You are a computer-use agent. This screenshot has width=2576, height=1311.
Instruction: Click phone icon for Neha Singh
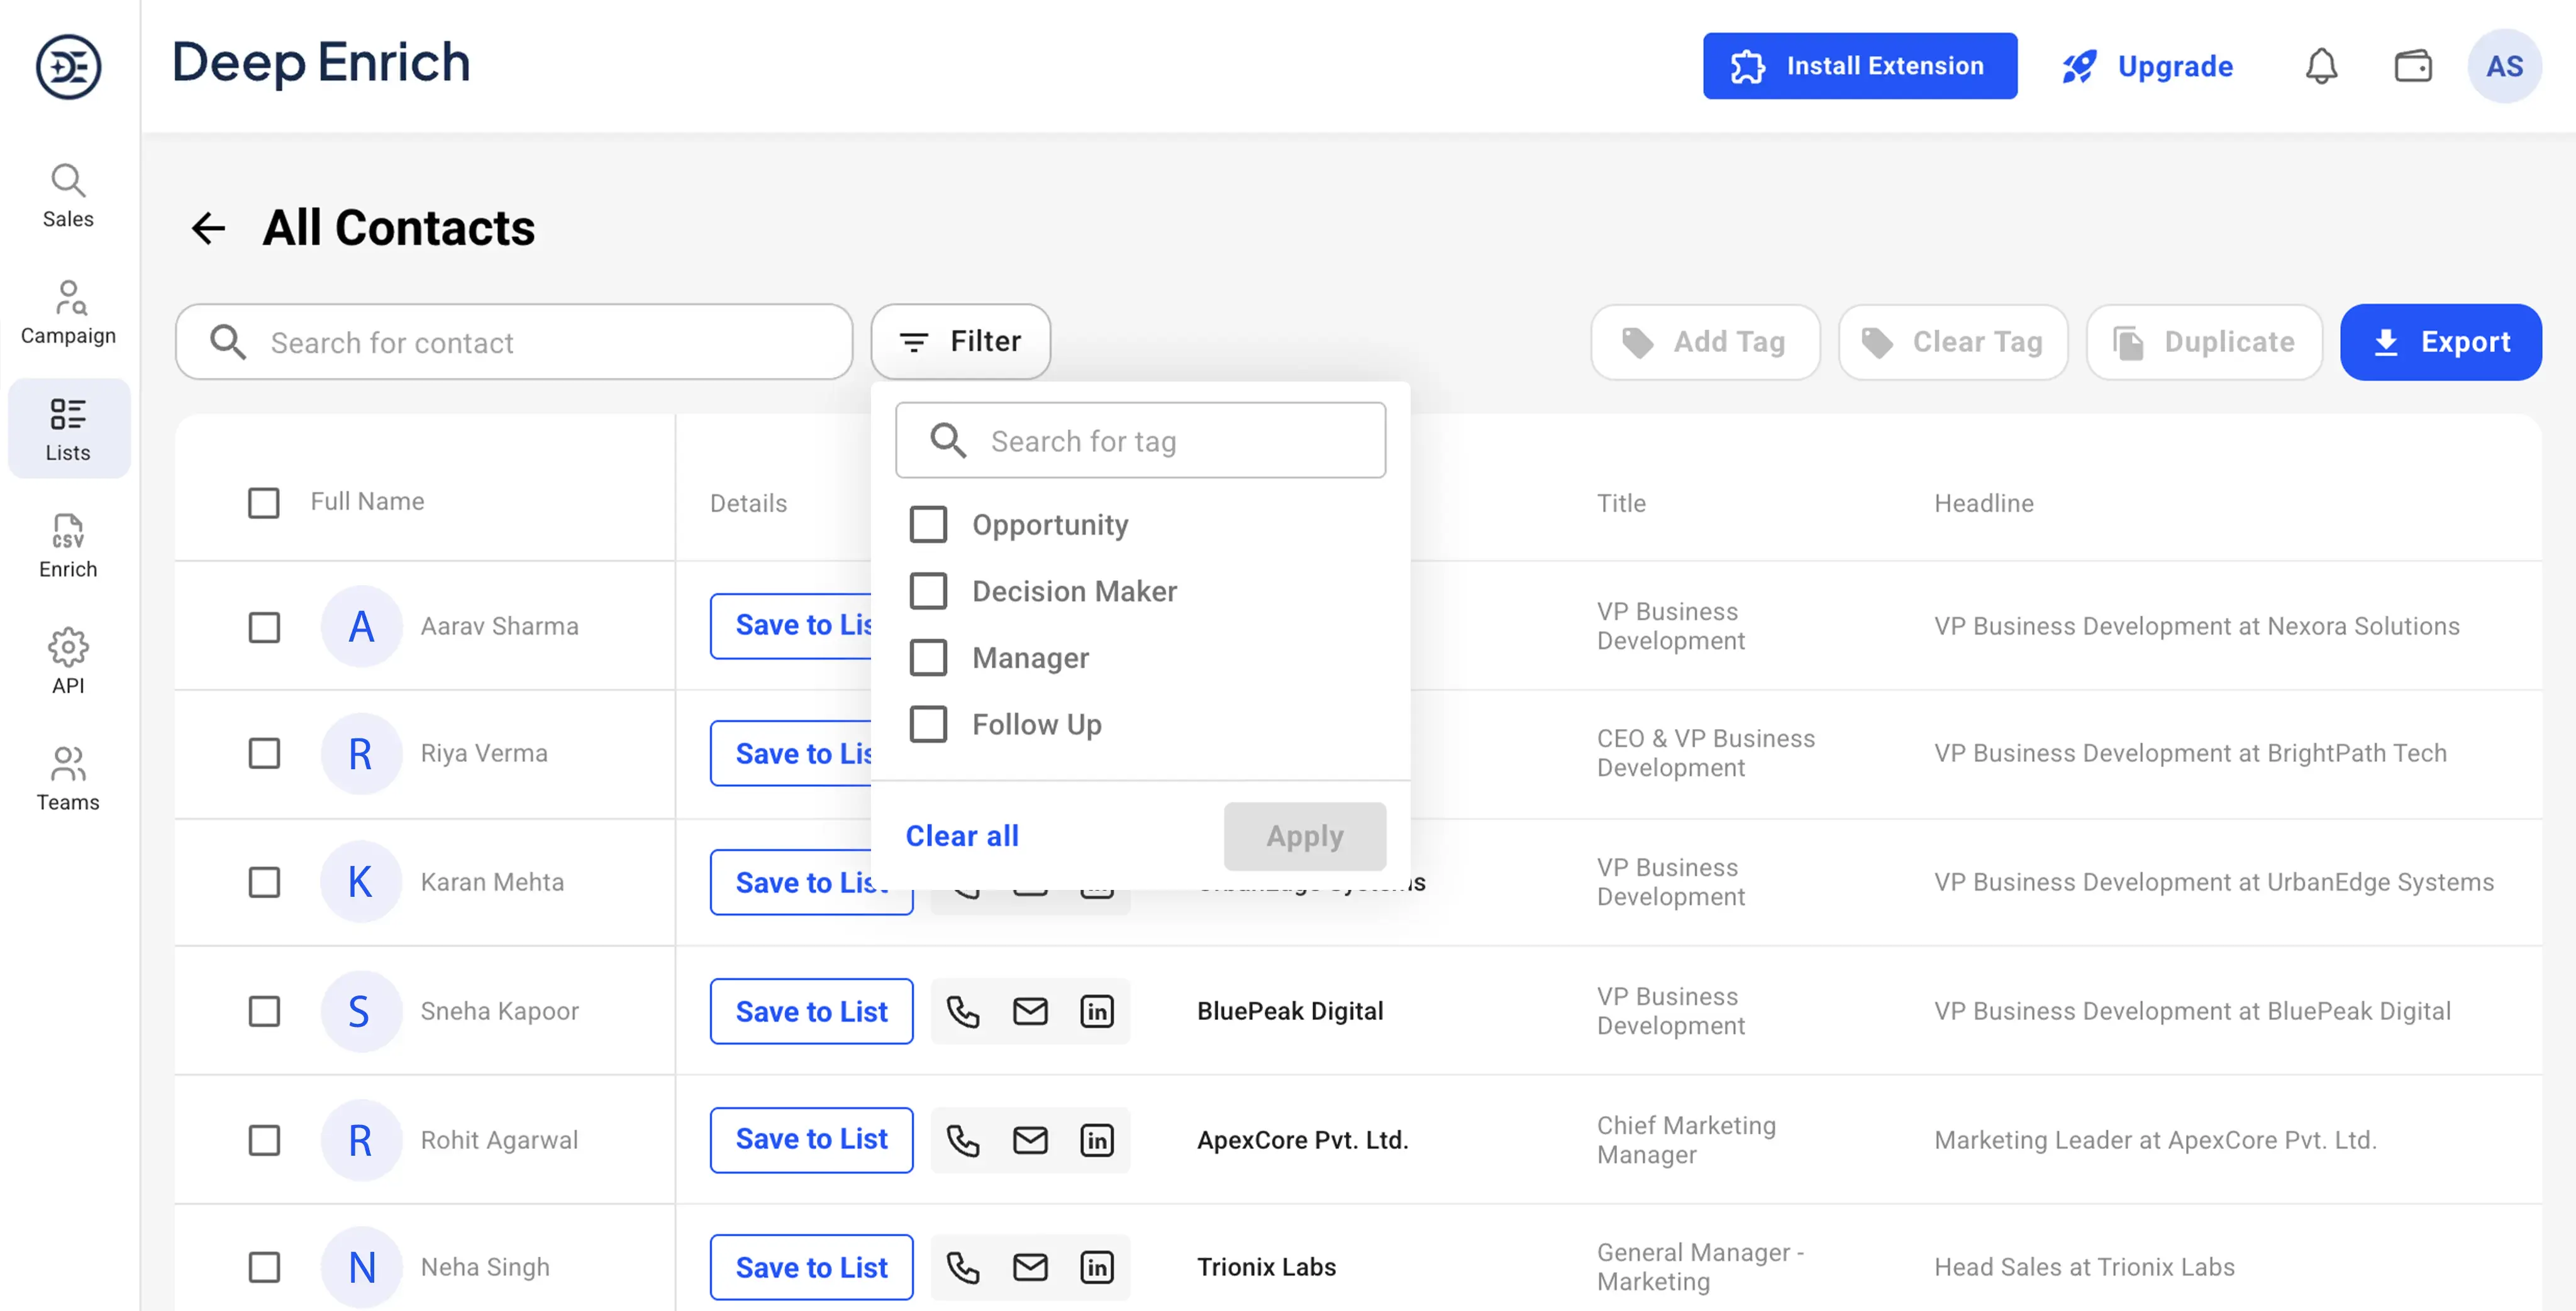click(963, 1267)
